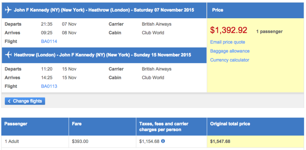Select the $1,392.92 red price amount
The height and width of the screenshot is (150, 306).
pyautogui.click(x=229, y=30)
